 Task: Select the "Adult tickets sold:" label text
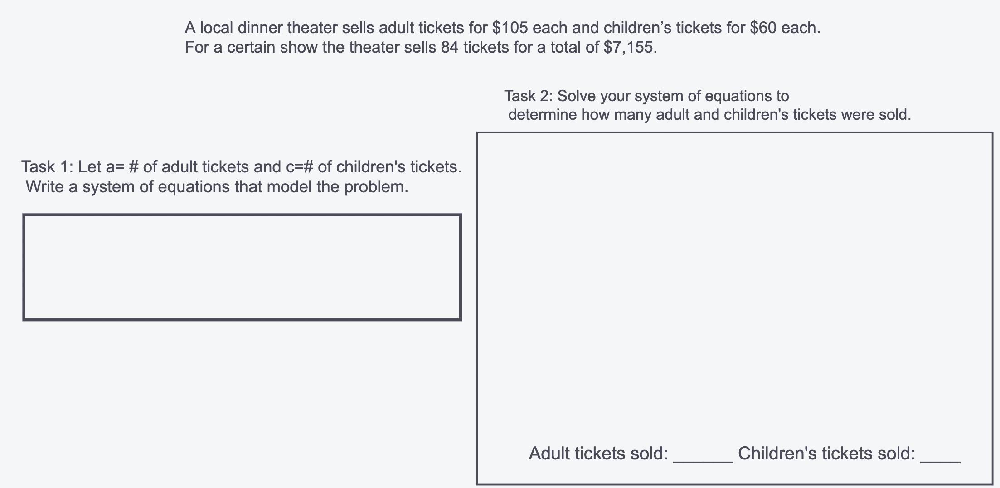point(598,454)
